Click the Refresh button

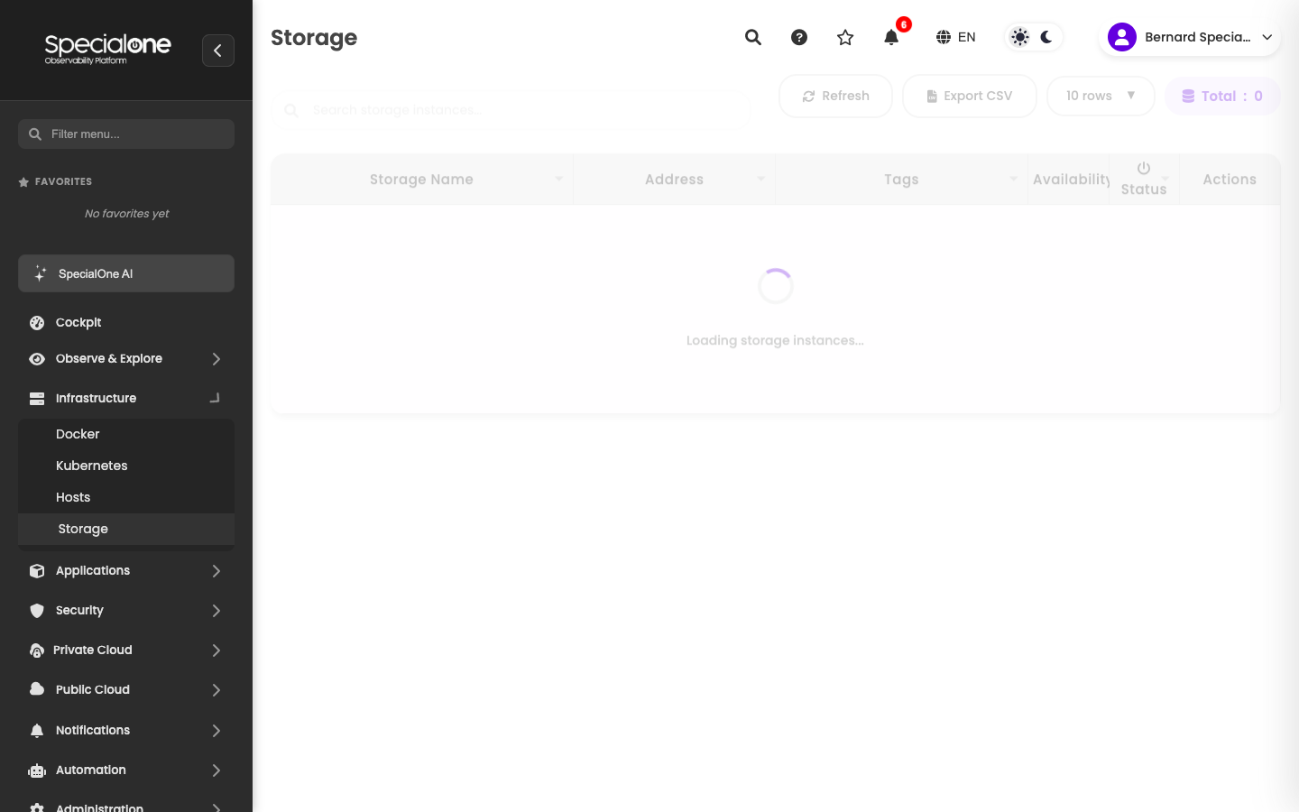click(x=835, y=96)
